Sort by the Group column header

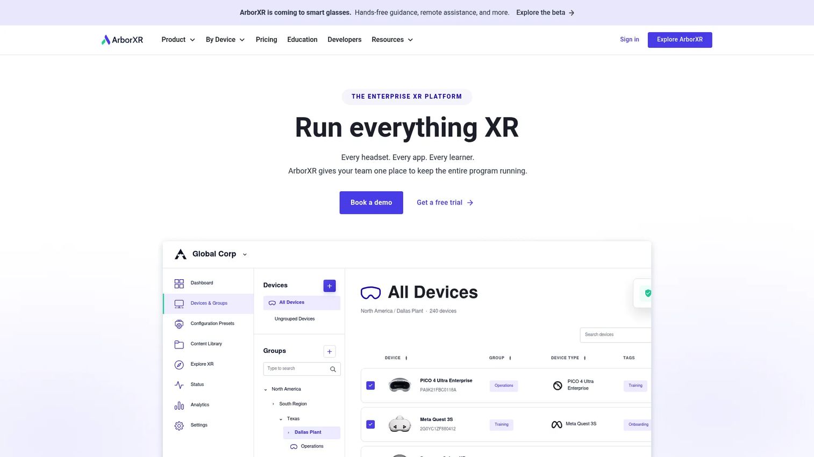(500, 358)
